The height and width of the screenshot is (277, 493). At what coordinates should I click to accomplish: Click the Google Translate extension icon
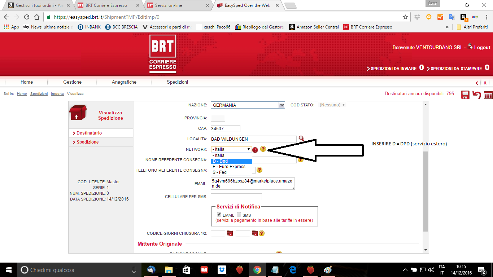pyautogui.click(x=452, y=17)
